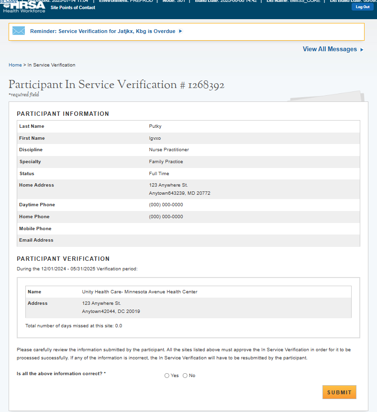Select No for information correct
The image size is (377, 412).
point(185,376)
